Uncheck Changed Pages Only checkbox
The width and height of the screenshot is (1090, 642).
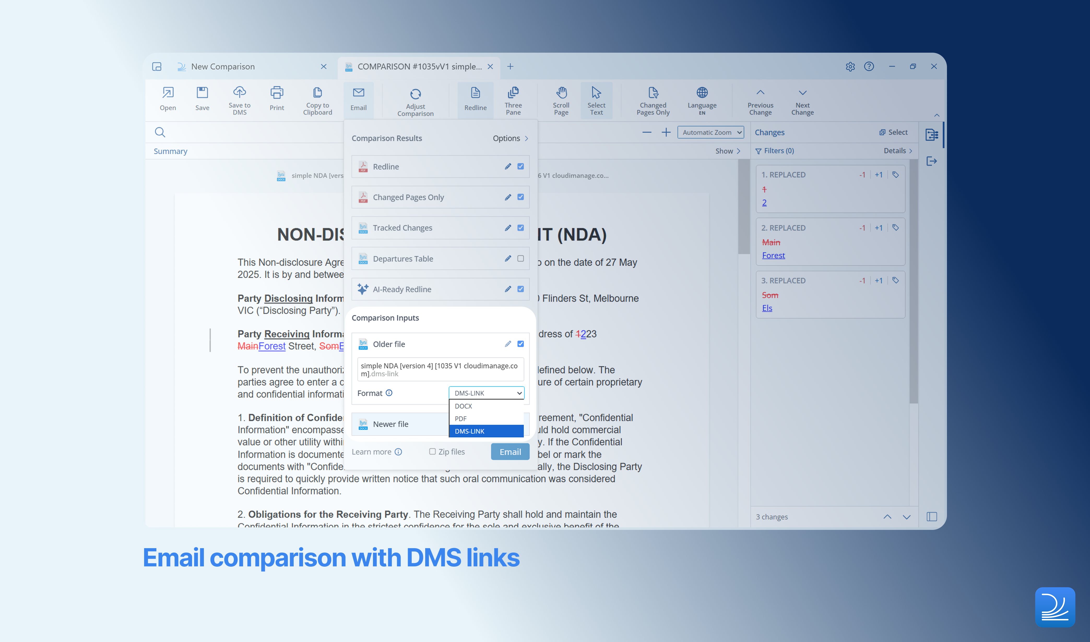(520, 197)
